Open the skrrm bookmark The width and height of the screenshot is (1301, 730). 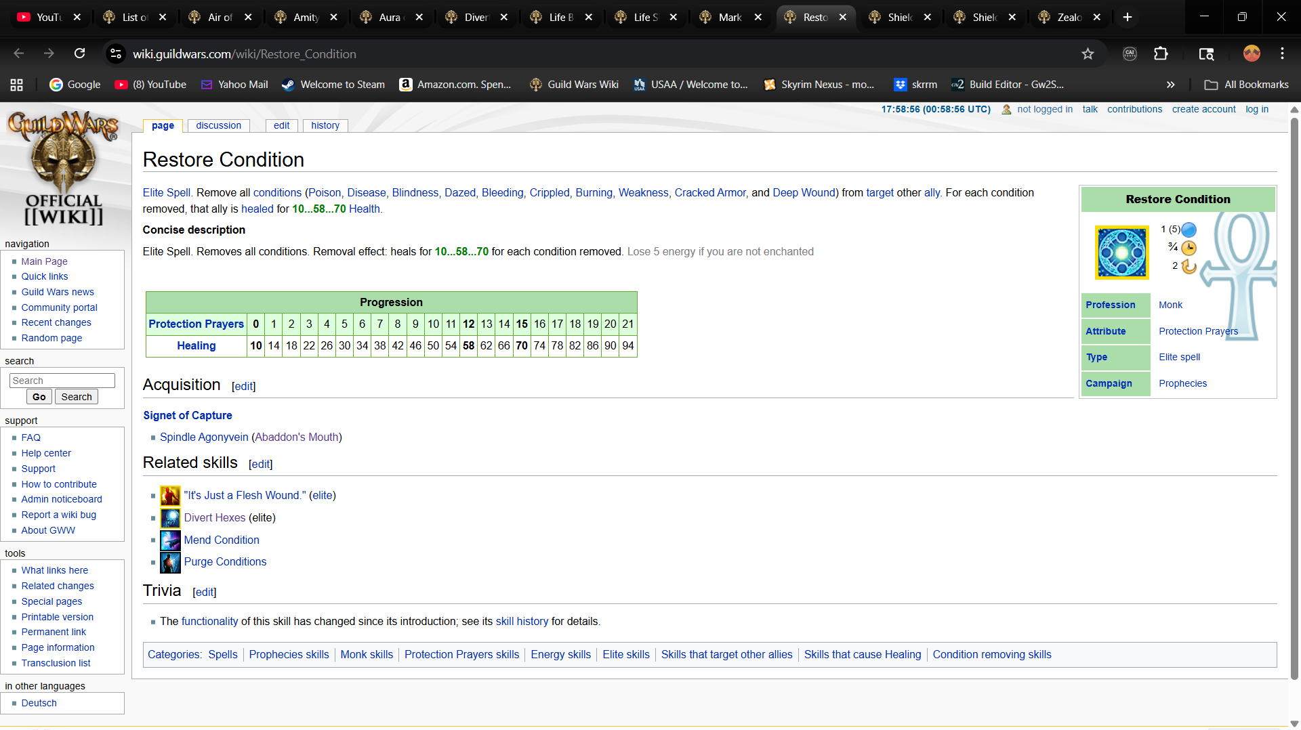coord(916,85)
